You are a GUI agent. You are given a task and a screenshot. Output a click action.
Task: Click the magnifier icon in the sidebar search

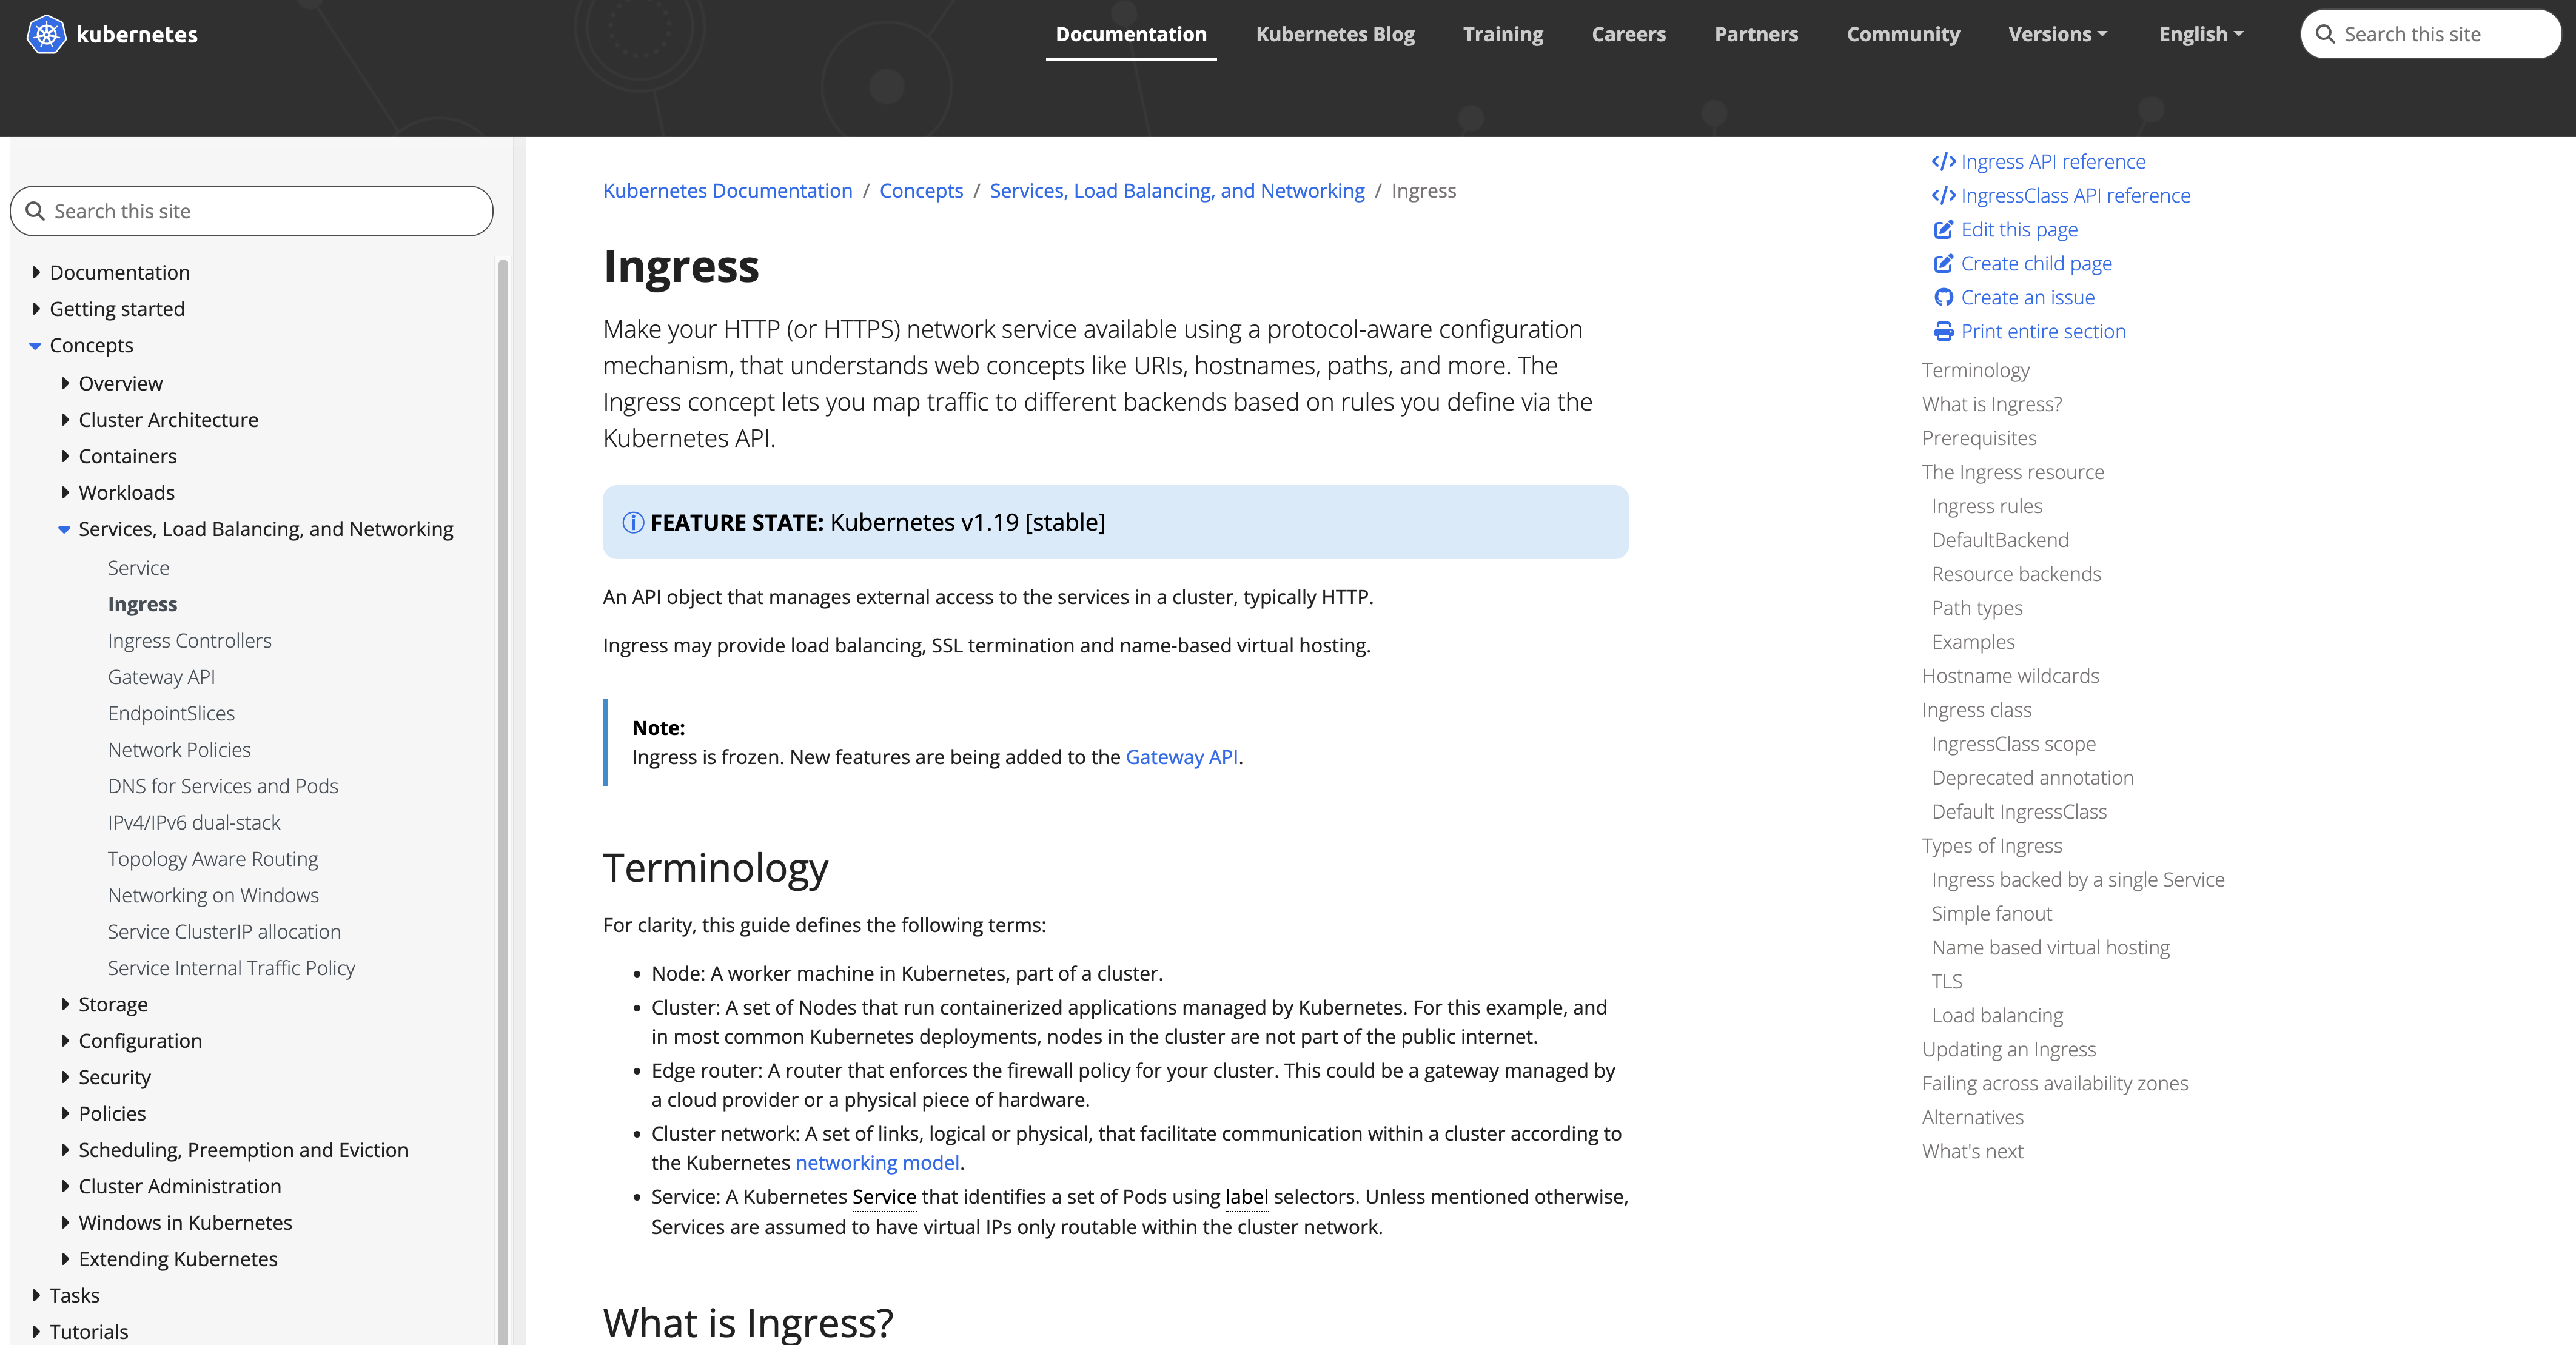[x=35, y=211]
